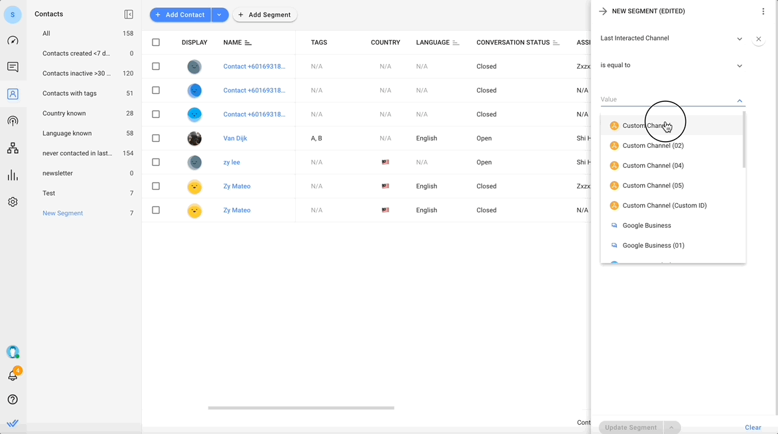The image size is (778, 434).
Task: Tick the checkbox for zy lee
Action: pos(156,162)
